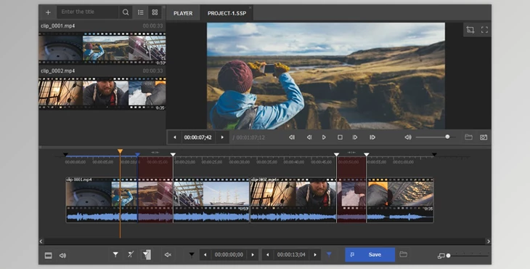Click the black start marker on ruler
The width and height of the screenshot is (530, 269).
tap(65, 155)
